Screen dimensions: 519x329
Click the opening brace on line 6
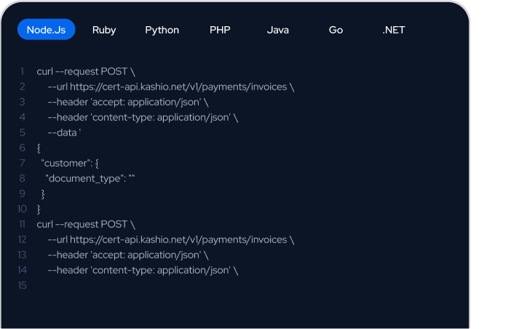pos(39,148)
